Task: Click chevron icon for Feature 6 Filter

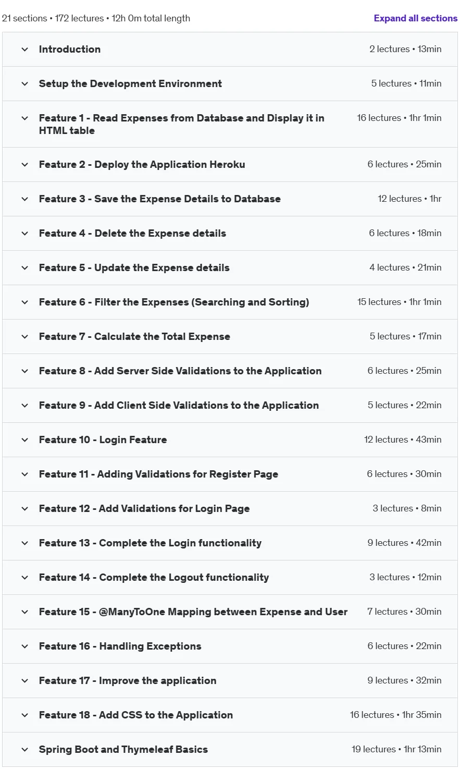Action: coord(24,302)
